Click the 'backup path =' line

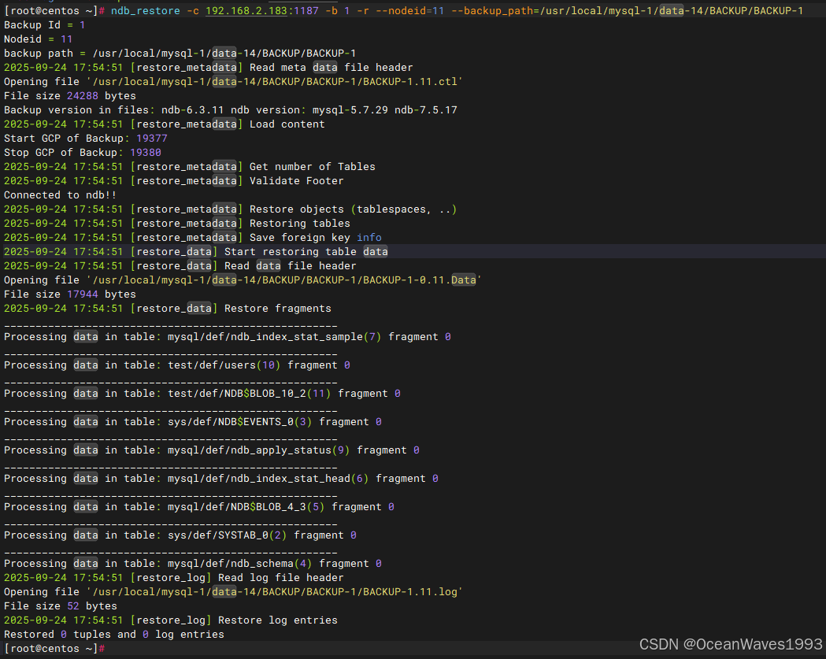(x=180, y=54)
